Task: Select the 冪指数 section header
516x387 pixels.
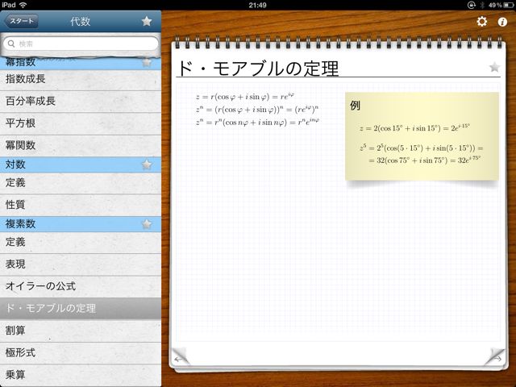Action: pyautogui.click(x=81, y=63)
